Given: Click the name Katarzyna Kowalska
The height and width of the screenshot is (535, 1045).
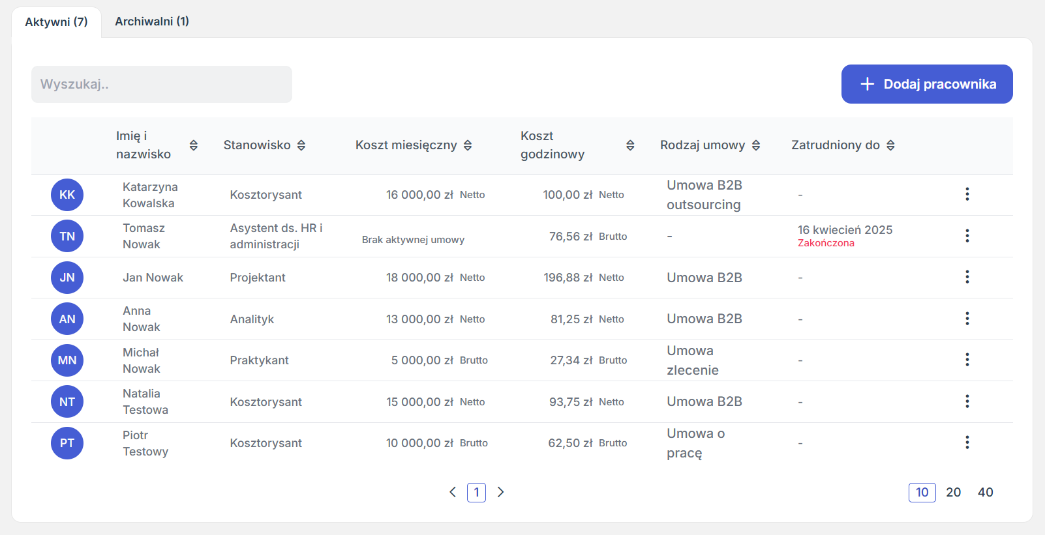Looking at the screenshot, I should pyautogui.click(x=150, y=195).
